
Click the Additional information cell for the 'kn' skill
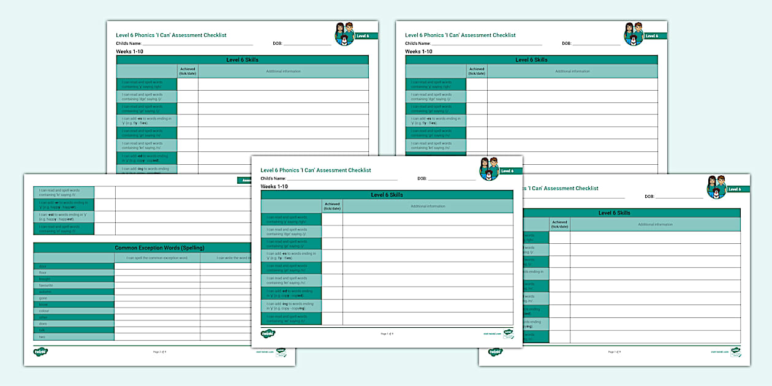[429, 281]
